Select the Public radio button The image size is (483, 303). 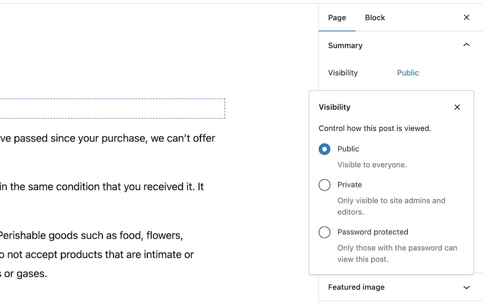tap(325, 149)
